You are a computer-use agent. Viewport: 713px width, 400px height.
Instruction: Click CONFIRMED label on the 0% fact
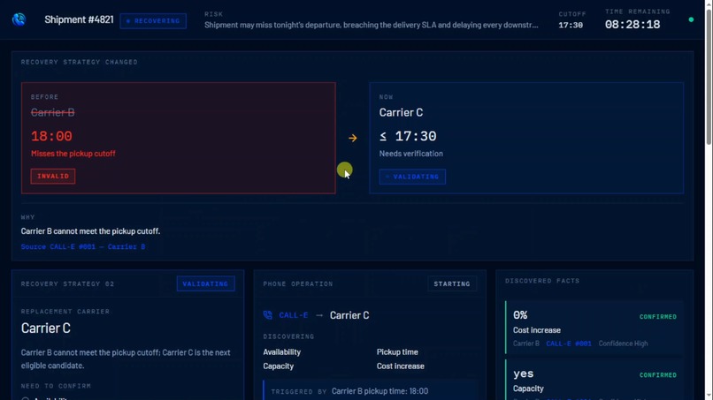(658, 317)
